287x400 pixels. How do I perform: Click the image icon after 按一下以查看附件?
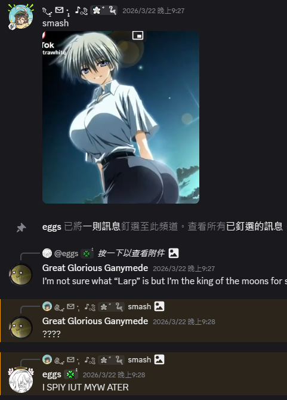click(x=174, y=253)
